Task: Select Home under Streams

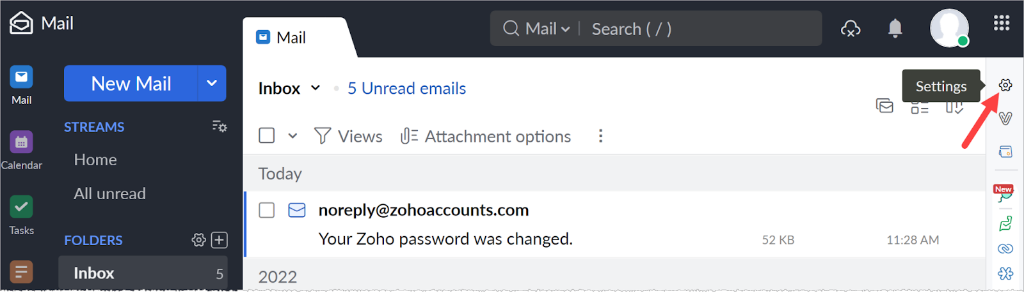Action: click(95, 160)
